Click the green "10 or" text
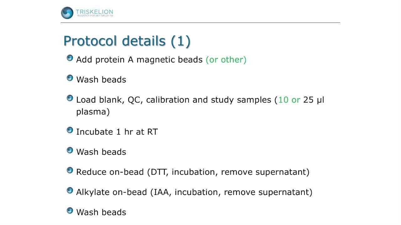 pyautogui.click(x=289, y=100)
